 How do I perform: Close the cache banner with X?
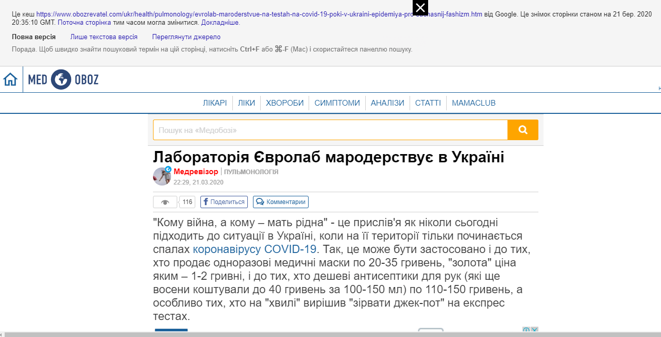pos(420,8)
